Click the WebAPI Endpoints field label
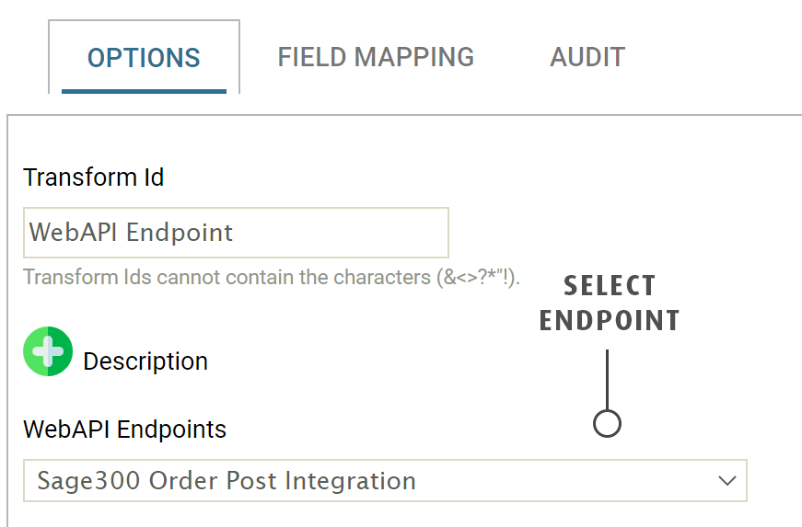 (x=125, y=429)
